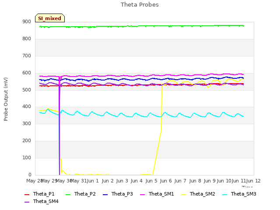Click the Jun 9 x-axis date label

click(210, 181)
